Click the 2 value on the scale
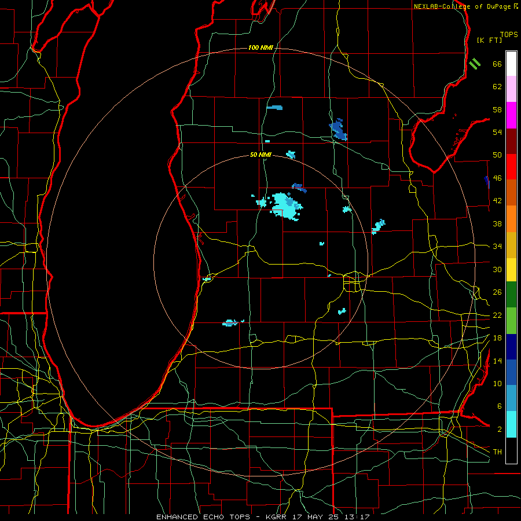This screenshot has width=521, height=521. (499, 430)
